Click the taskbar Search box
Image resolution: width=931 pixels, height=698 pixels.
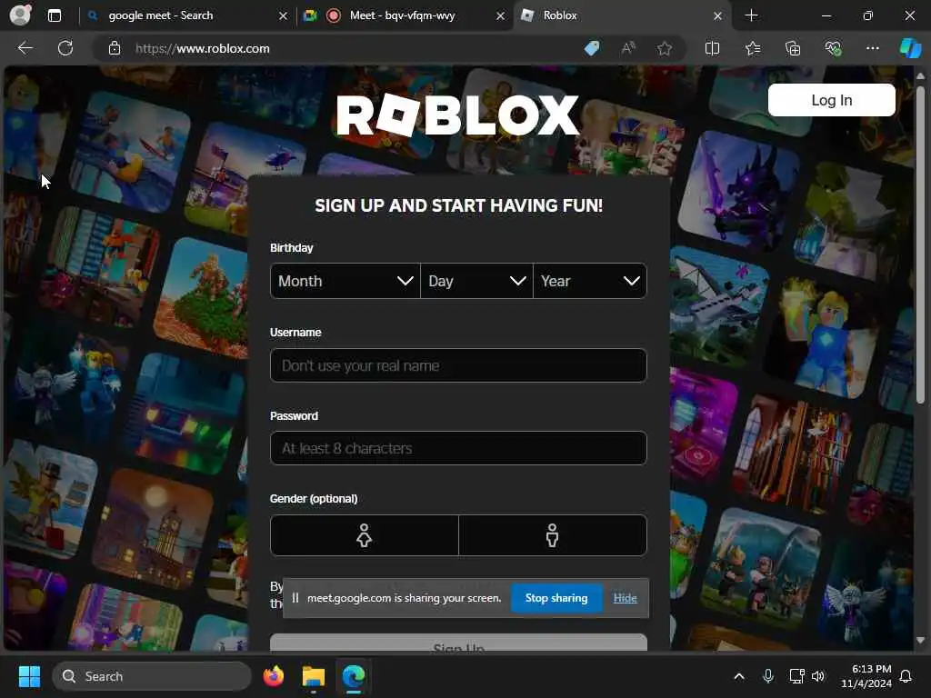[x=152, y=676]
